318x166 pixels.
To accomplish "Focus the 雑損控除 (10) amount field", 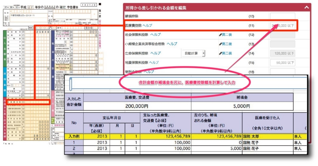I will (283, 16).
